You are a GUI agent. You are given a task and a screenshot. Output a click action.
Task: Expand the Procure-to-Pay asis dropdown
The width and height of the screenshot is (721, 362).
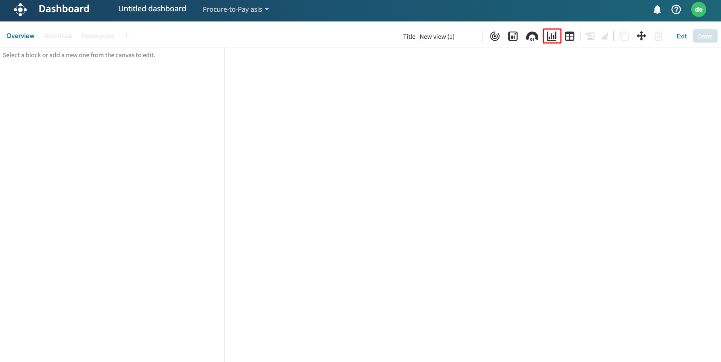tap(235, 9)
